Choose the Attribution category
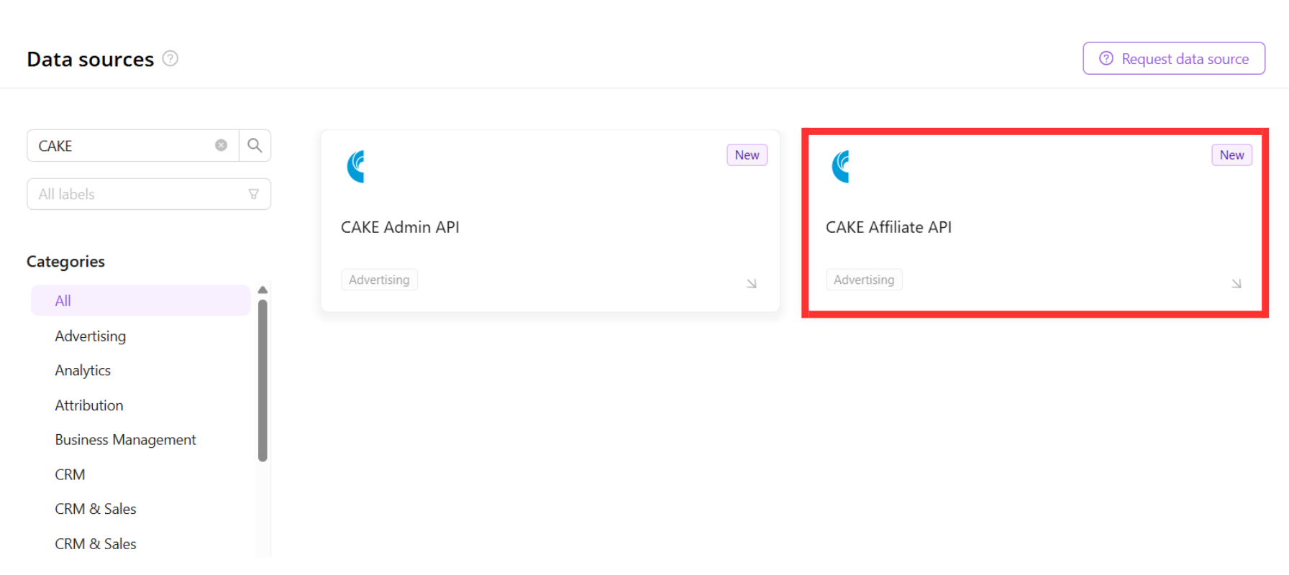 point(89,405)
